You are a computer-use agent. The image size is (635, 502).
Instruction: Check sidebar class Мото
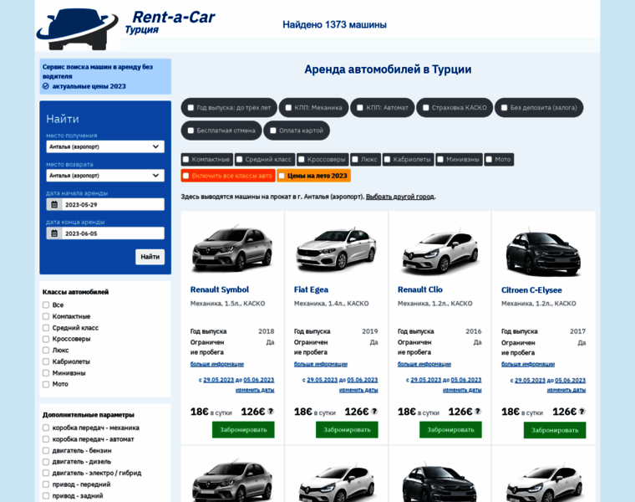point(46,384)
